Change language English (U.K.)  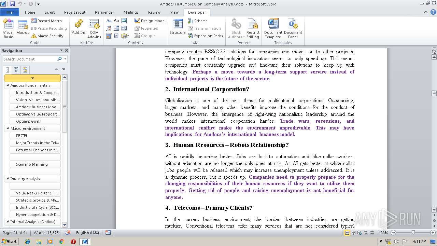(x=87, y=233)
